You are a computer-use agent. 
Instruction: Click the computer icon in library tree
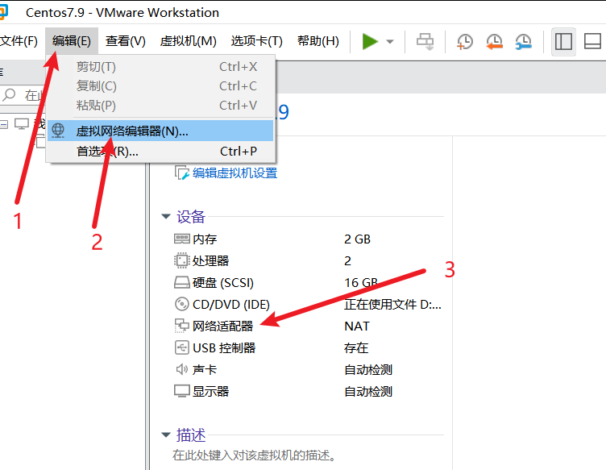(22, 123)
